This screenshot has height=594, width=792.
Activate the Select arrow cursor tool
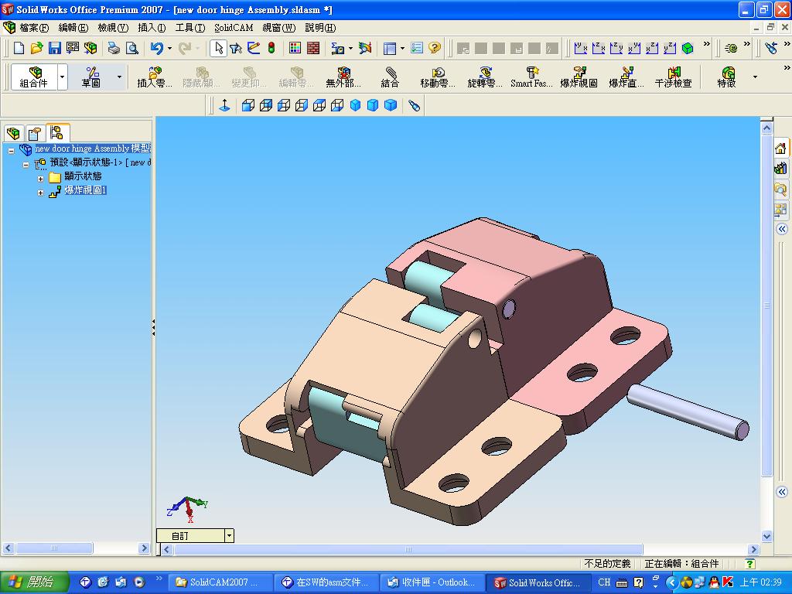(x=218, y=48)
